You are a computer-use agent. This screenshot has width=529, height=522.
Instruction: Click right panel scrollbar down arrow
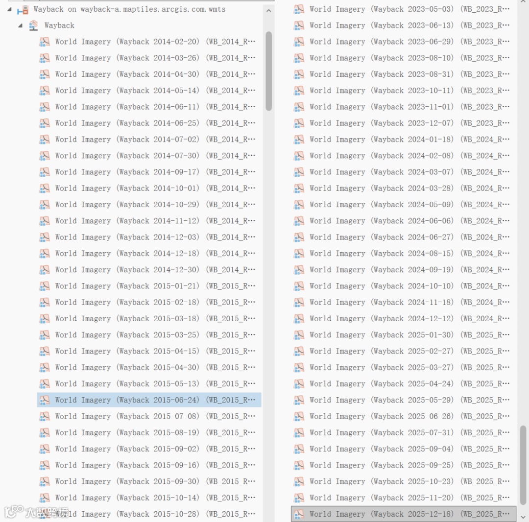523,517
